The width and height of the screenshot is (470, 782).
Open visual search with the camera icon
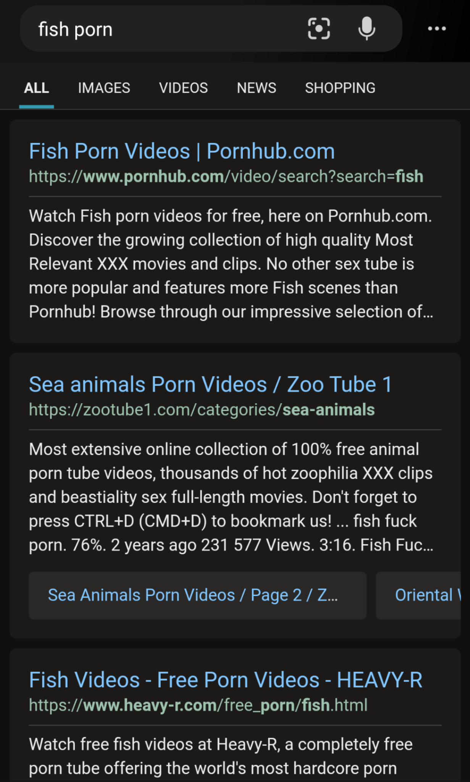pos(319,29)
